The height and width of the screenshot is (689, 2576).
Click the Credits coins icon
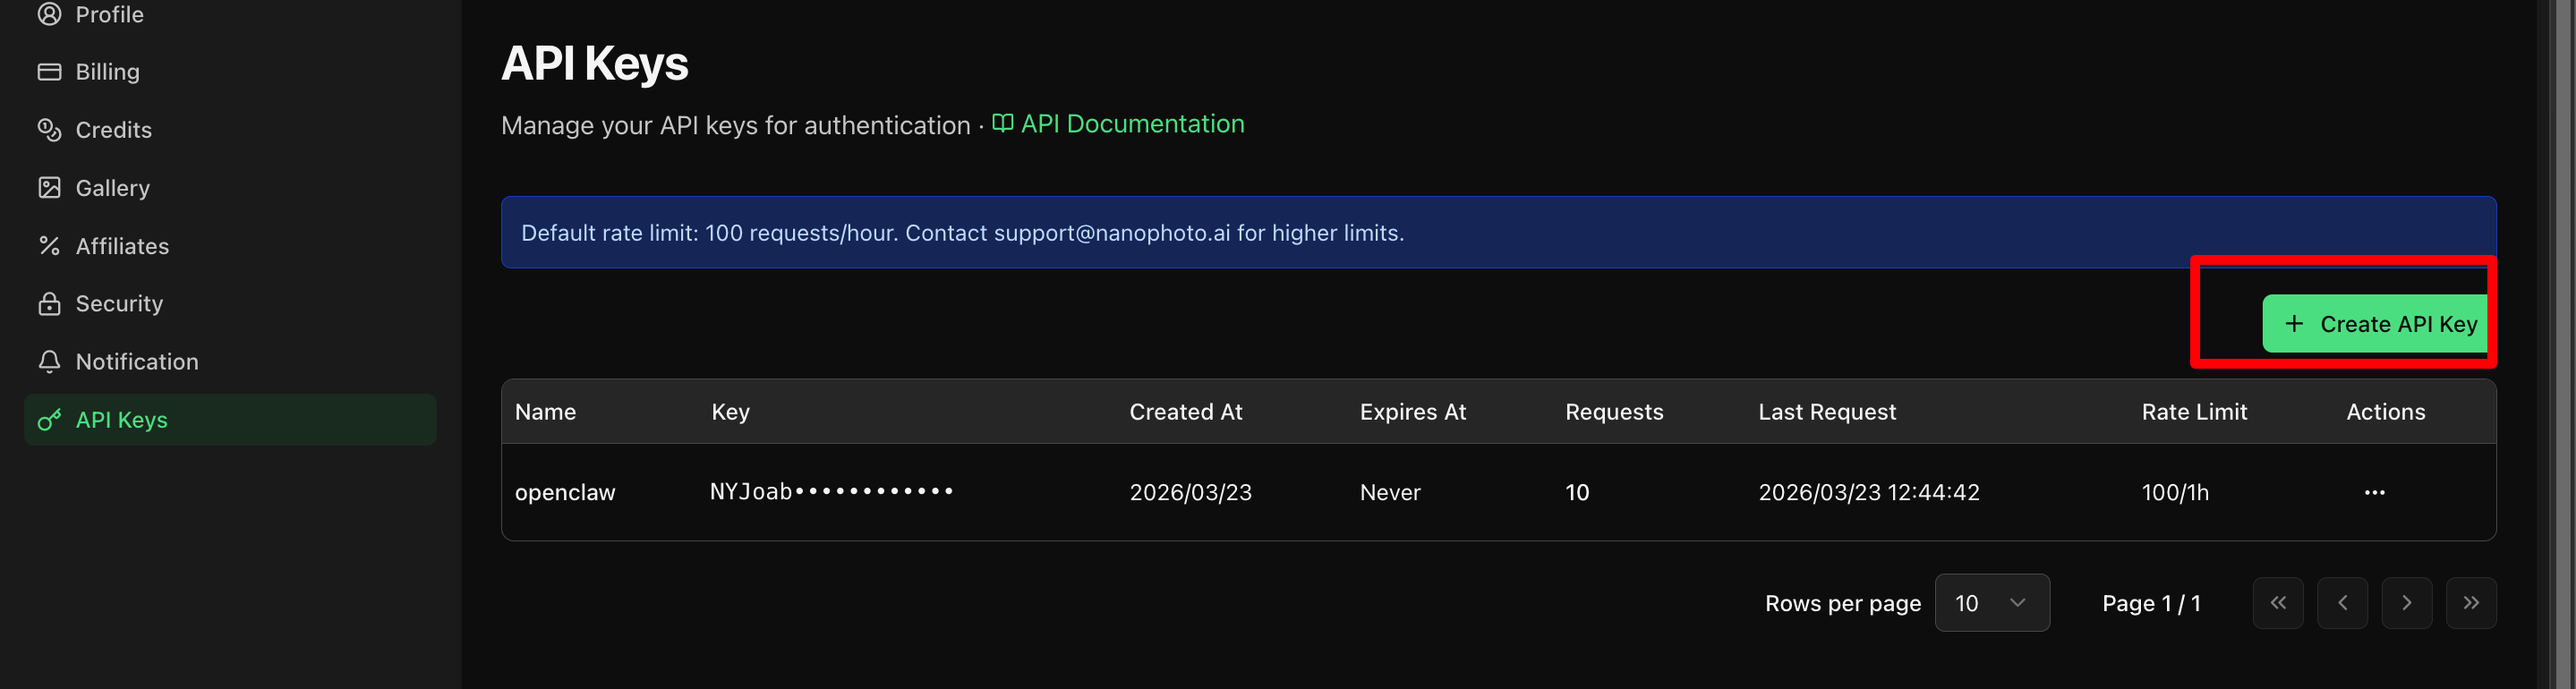coord(49,130)
